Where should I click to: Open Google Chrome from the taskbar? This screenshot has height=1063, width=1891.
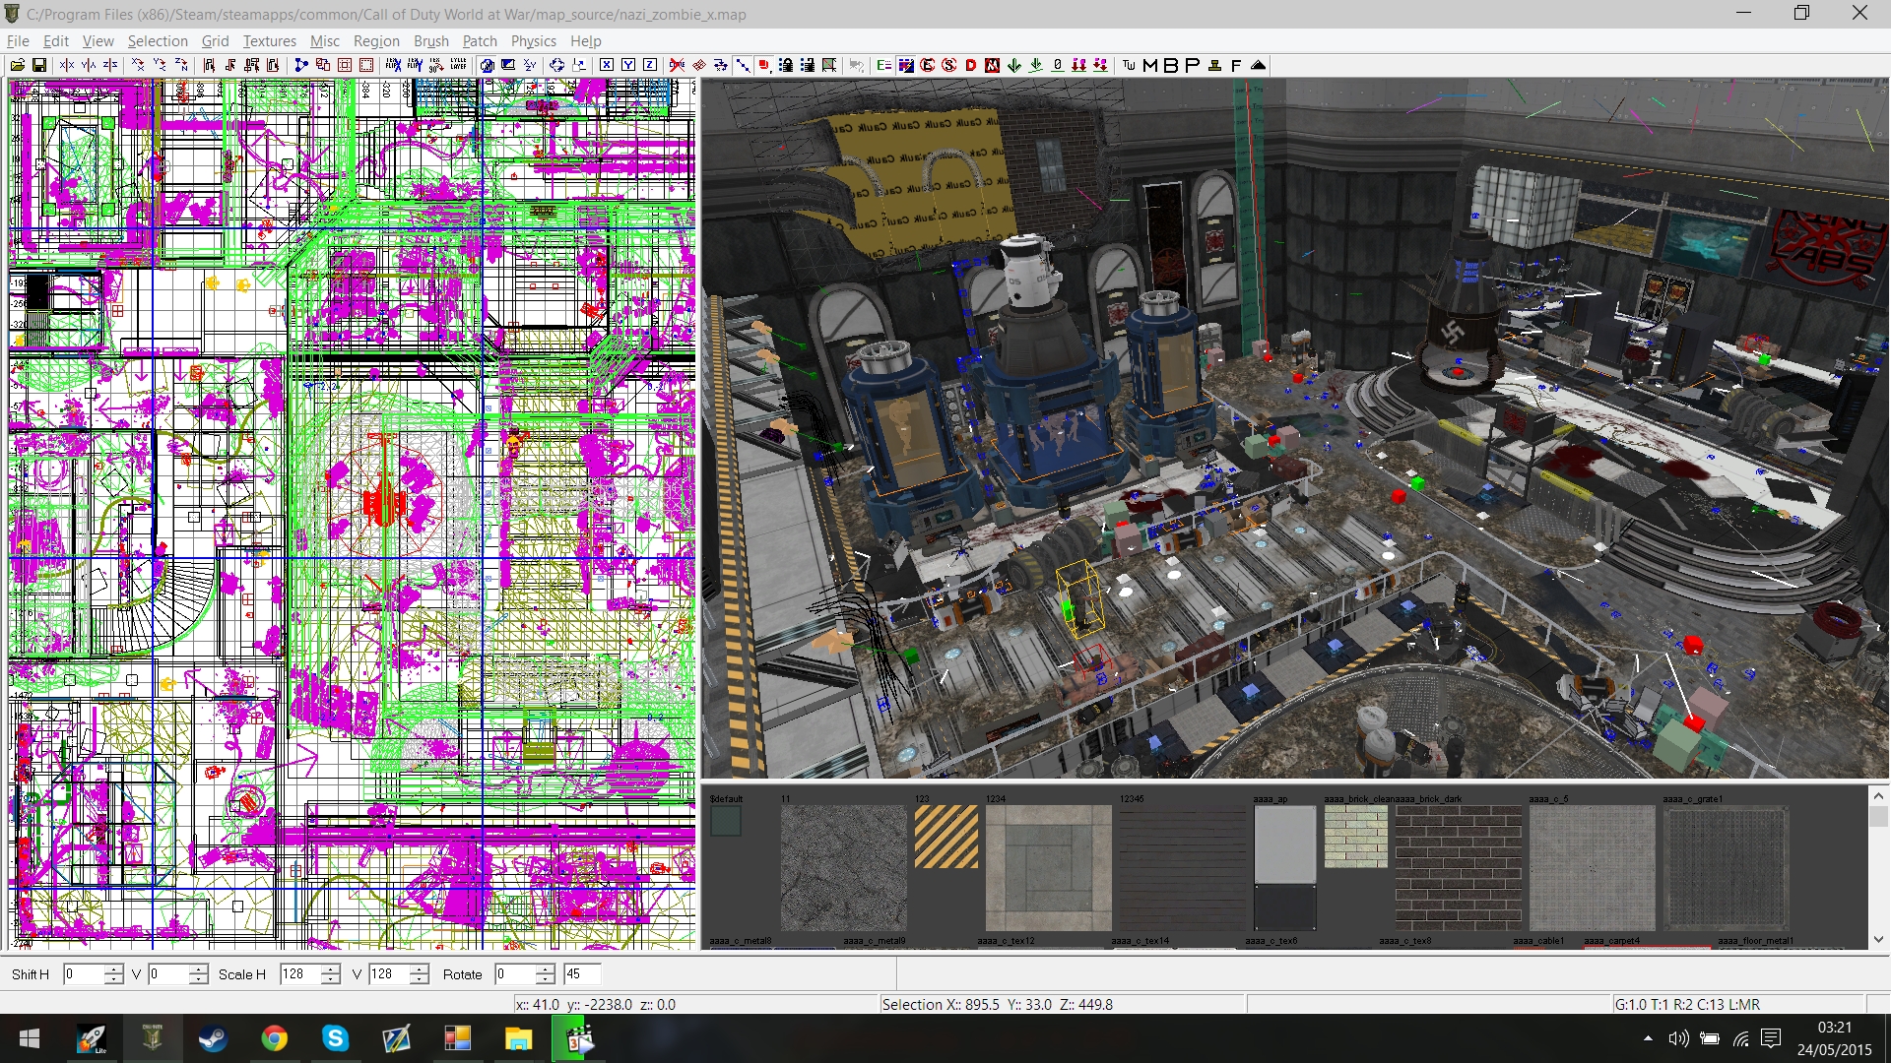274,1038
